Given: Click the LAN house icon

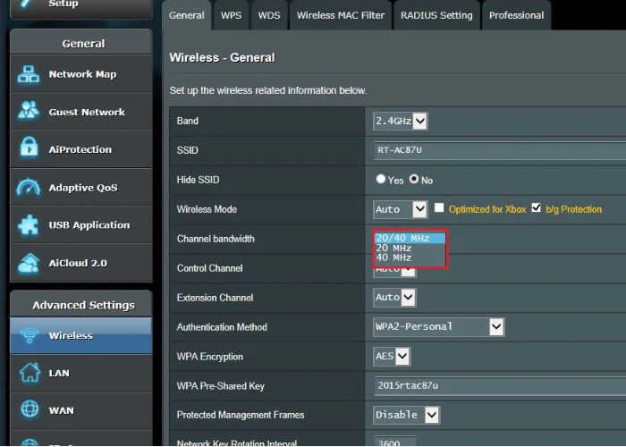Looking at the screenshot, I should pyautogui.click(x=29, y=373).
